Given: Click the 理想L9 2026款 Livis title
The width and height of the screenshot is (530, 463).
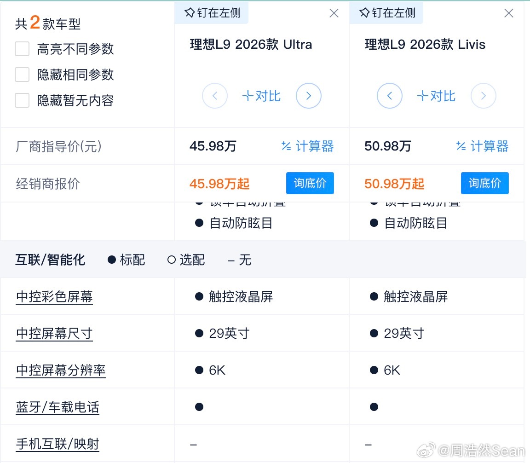Looking at the screenshot, I should [425, 45].
